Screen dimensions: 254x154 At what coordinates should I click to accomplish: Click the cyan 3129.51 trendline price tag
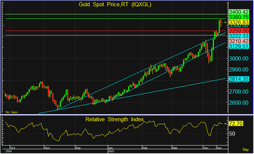point(239,46)
